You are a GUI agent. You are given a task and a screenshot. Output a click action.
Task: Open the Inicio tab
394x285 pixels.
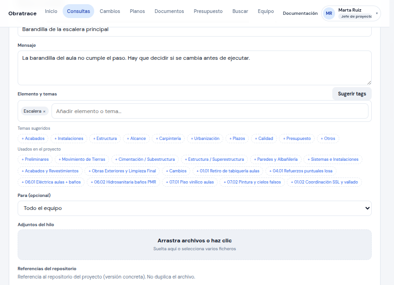tap(51, 11)
